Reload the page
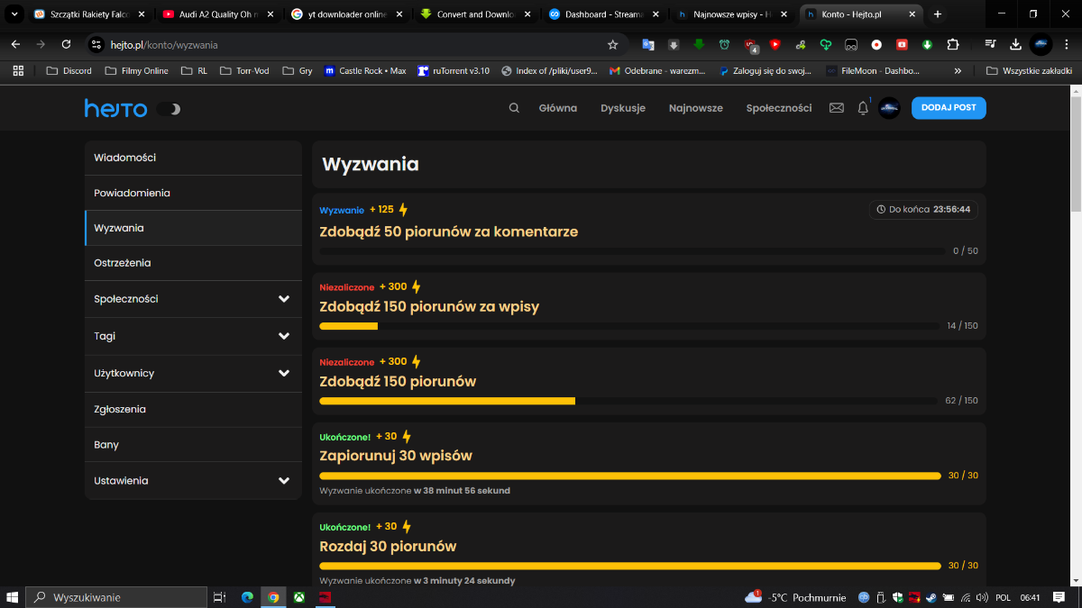The height and width of the screenshot is (608, 1082). tap(66, 45)
